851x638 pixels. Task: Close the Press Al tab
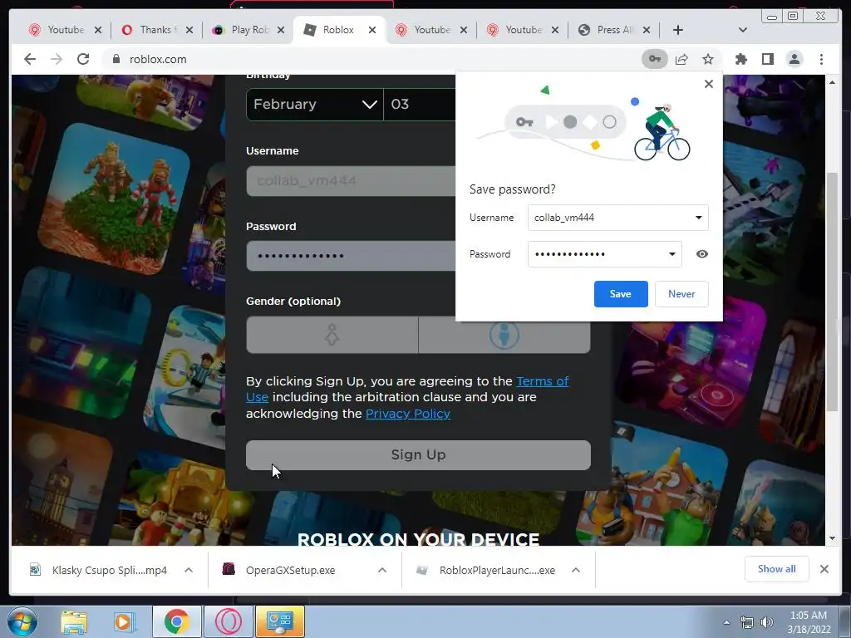pos(647,30)
